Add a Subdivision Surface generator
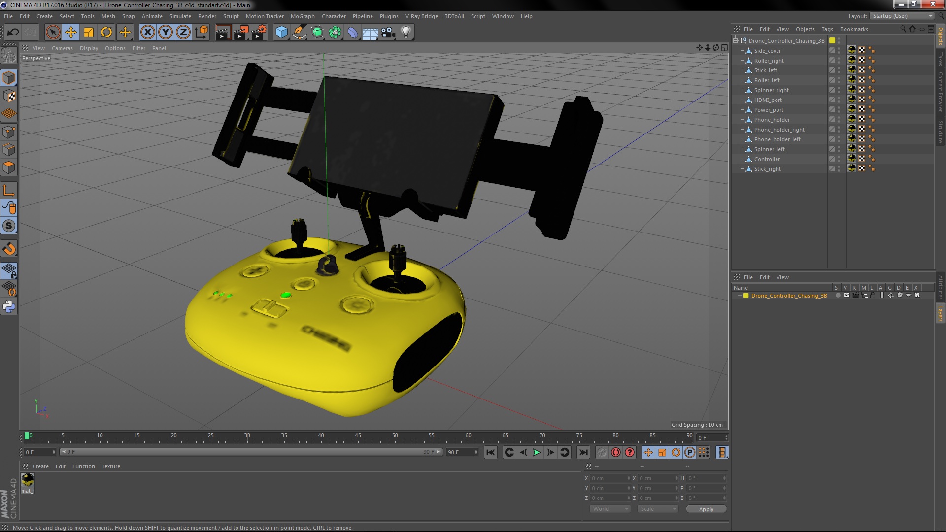946x532 pixels. [x=317, y=33]
